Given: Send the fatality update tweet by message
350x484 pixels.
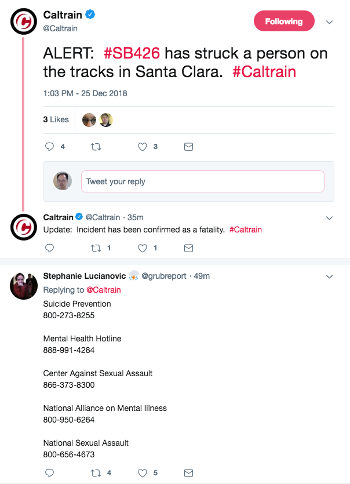Looking at the screenshot, I should [x=188, y=248].
